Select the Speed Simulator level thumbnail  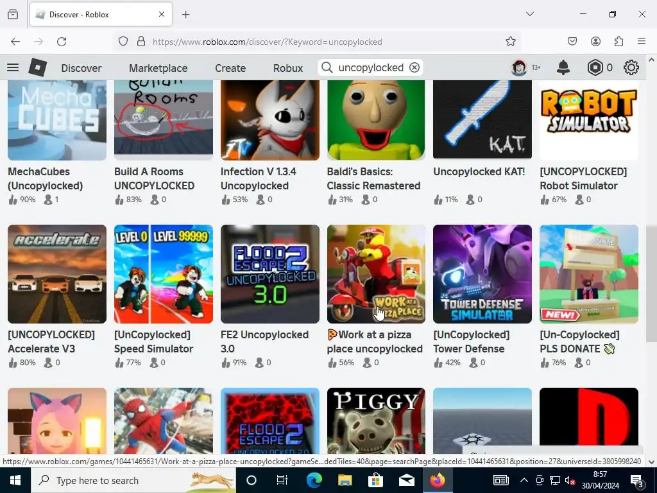click(164, 273)
